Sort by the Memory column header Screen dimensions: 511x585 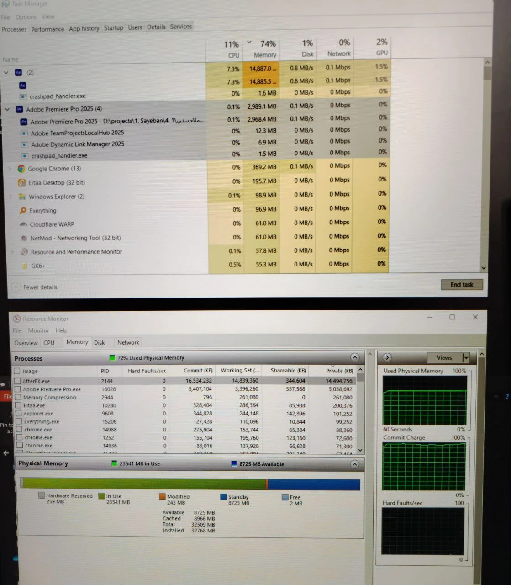coord(262,49)
